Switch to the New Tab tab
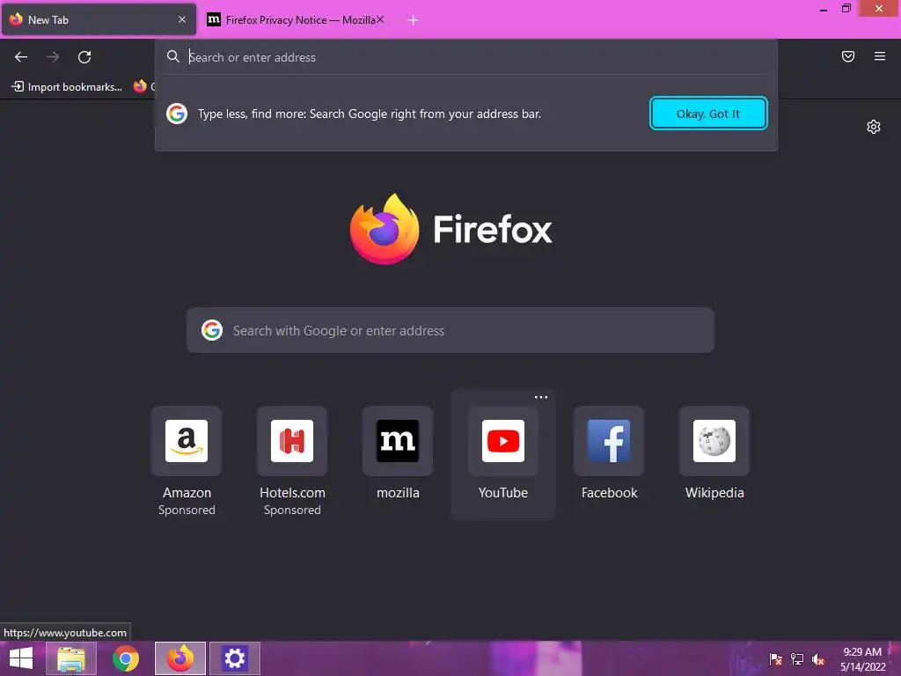 click(99, 19)
